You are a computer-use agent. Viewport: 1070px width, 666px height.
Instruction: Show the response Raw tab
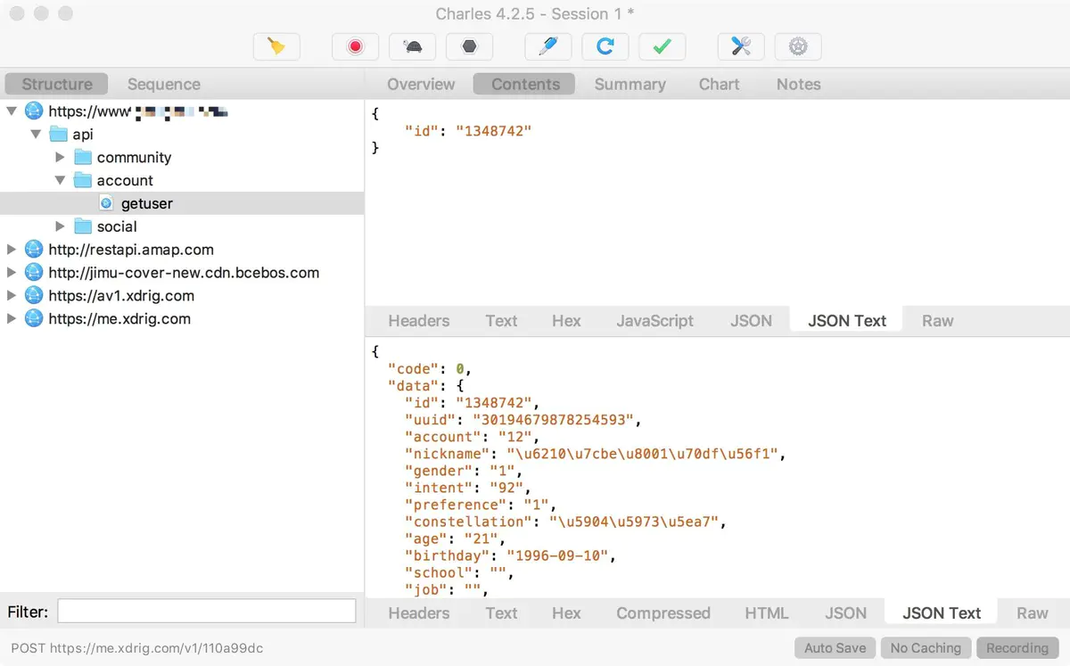tap(1032, 613)
